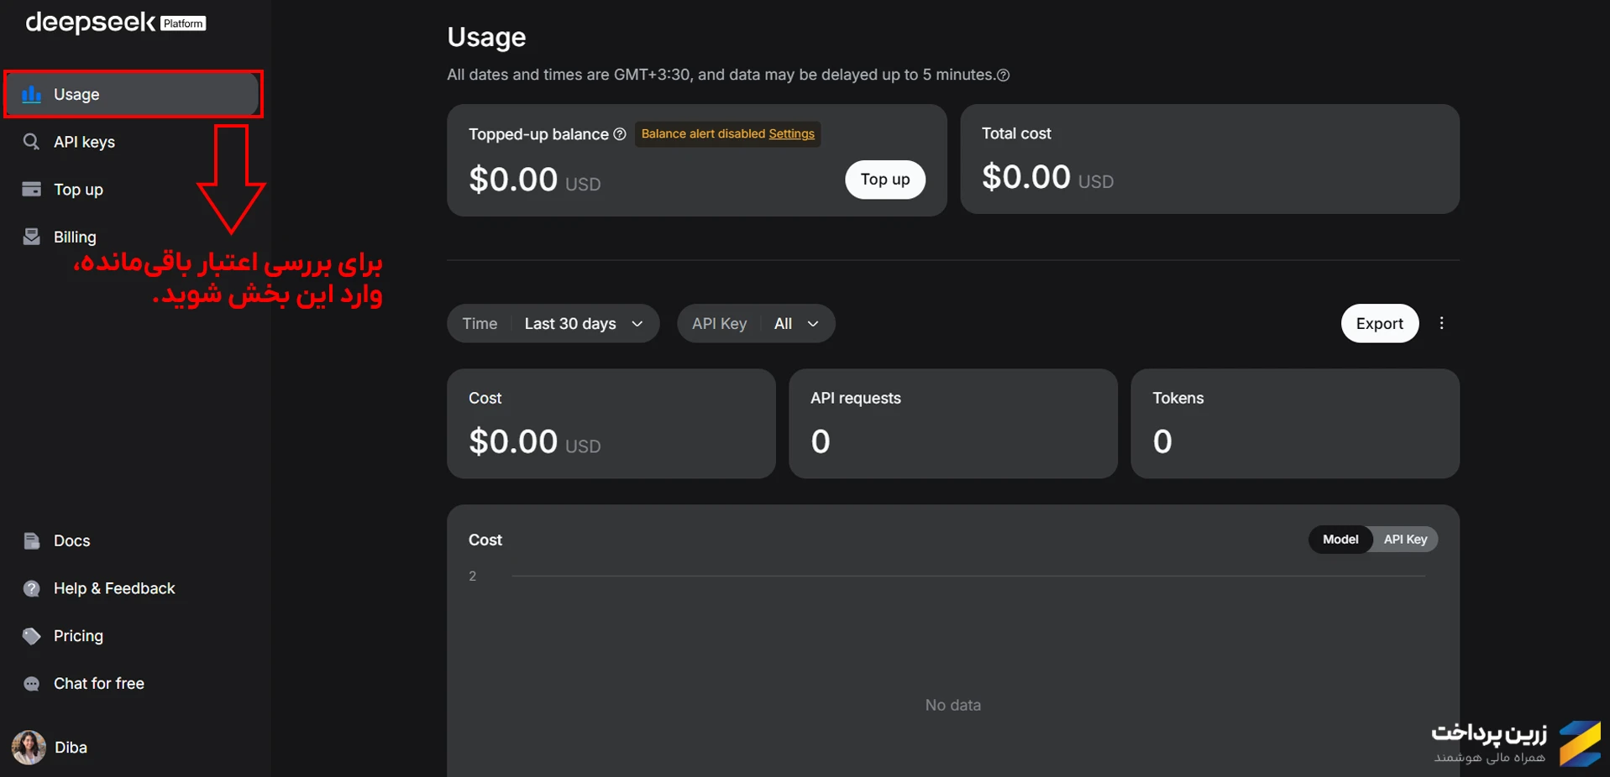The image size is (1610, 777).
Task: Click the Total cost $0.00 amount
Action: click(x=1026, y=177)
